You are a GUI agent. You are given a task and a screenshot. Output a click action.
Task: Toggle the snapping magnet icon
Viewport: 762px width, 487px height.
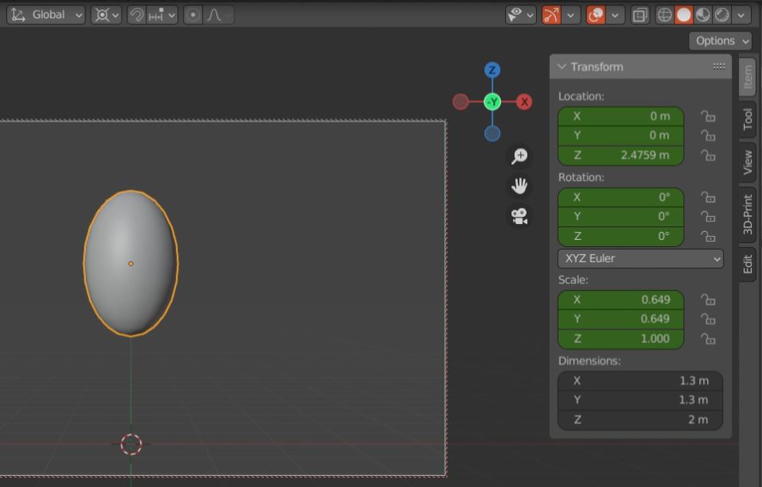click(137, 15)
